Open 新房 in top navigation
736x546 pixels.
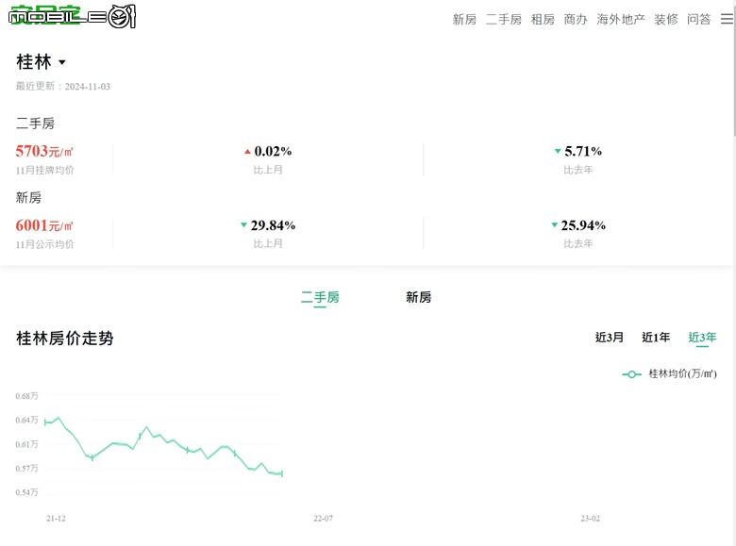(464, 19)
